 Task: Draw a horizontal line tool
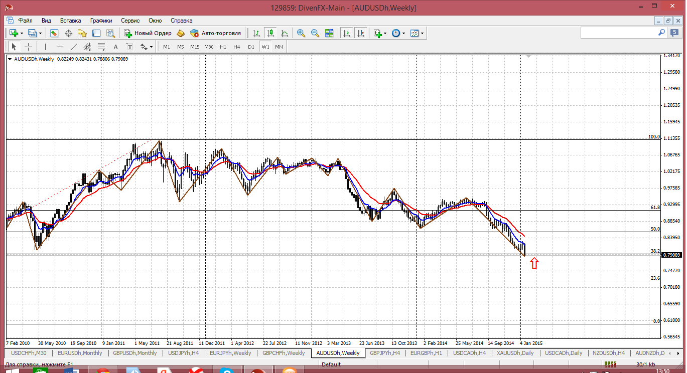[x=60, y=47]
